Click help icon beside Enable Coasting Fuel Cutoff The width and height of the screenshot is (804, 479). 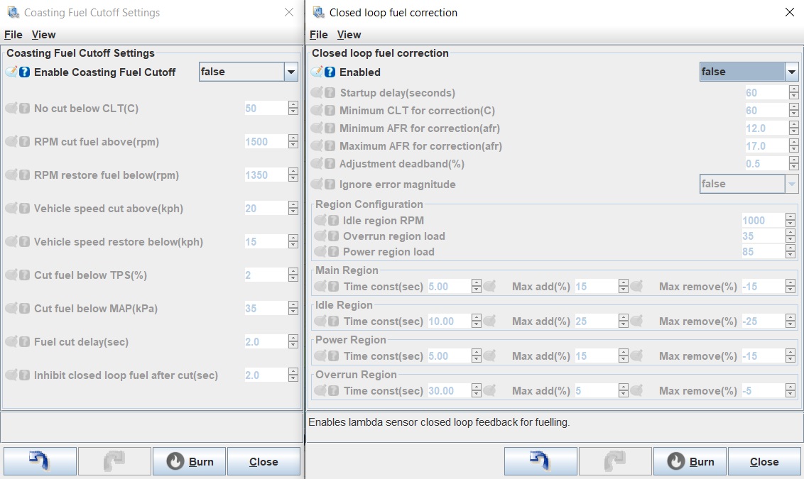click(25, 72)
